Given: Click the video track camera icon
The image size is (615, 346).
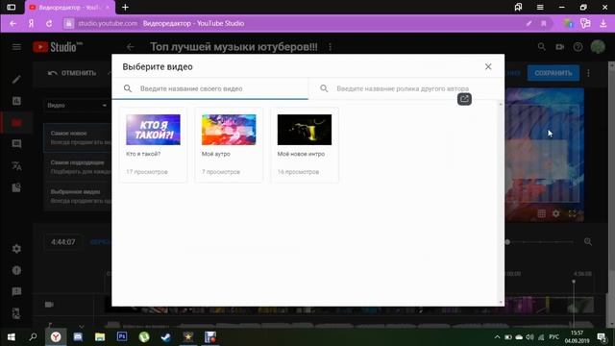Looking at the screenshot, I should 49,305.
